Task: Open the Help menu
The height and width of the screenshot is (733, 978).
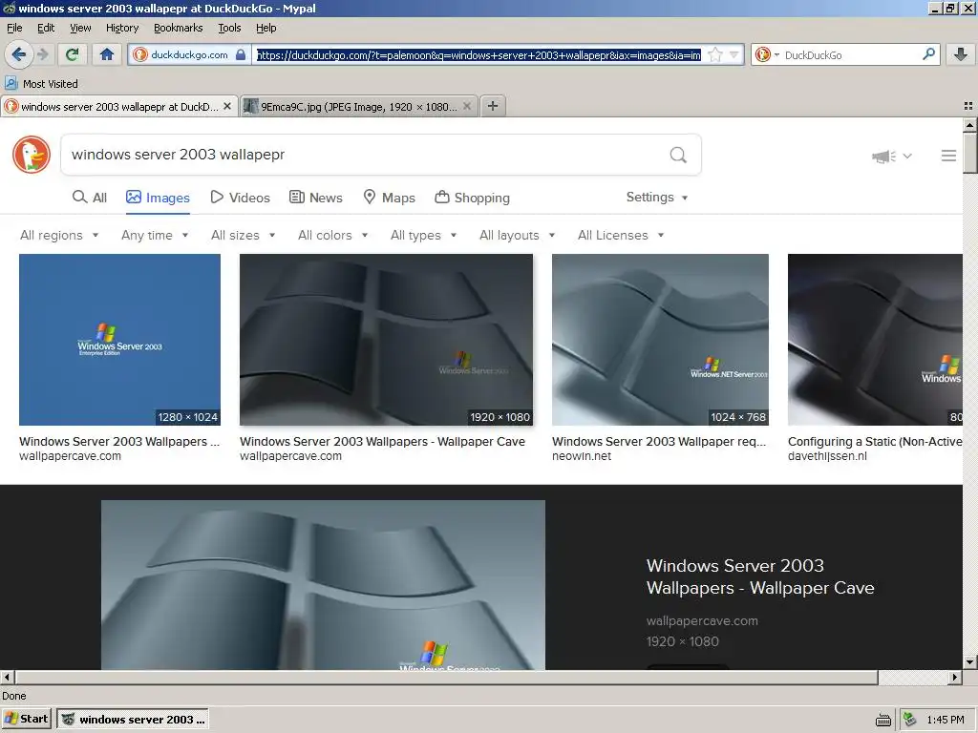Action: (266, 28)
